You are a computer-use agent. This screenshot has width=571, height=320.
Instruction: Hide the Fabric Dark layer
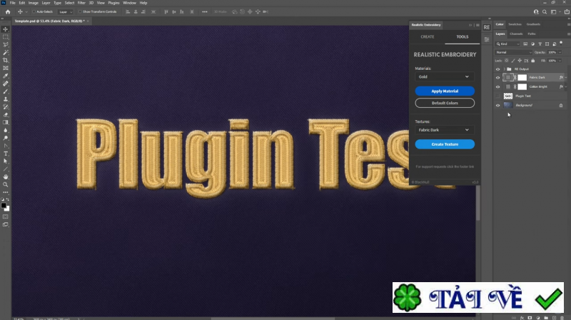[498, 77]
